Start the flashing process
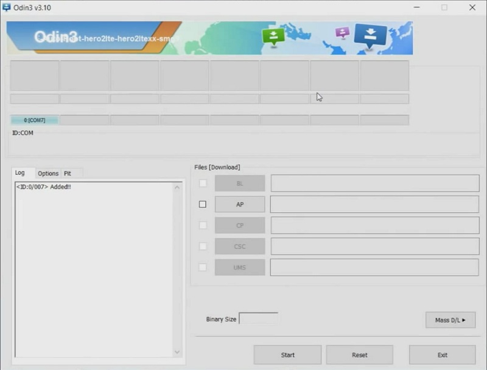This screenshot has width=487, height=370. pyautogui.click(x=287, y=355)
